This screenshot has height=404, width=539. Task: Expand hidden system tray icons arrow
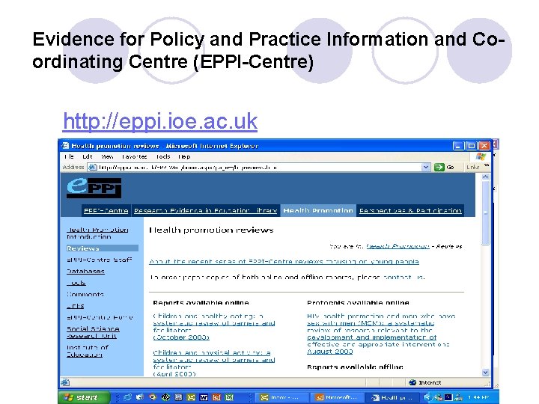pos(427,397)
